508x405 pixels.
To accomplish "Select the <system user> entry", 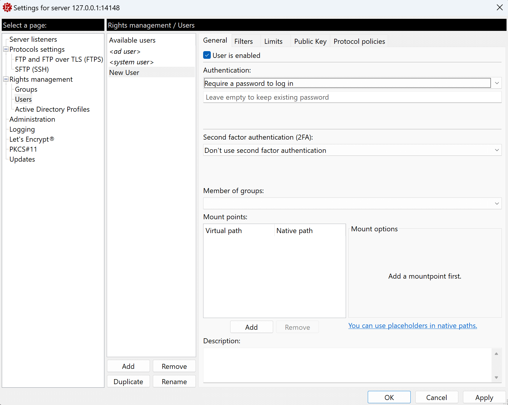I will coord(131,62).
